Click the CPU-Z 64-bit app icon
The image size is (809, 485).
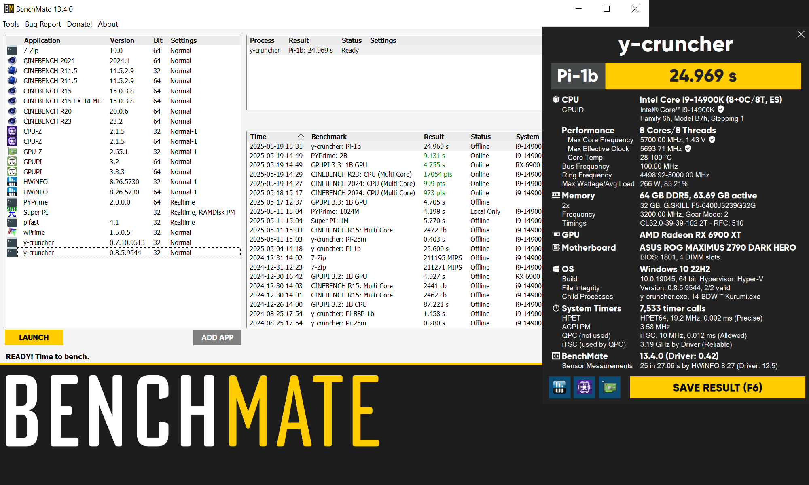click(12, 141)
